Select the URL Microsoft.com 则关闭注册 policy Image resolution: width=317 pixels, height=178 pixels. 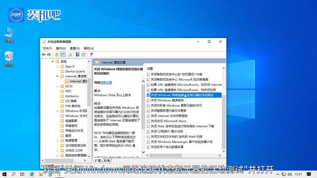181,90
